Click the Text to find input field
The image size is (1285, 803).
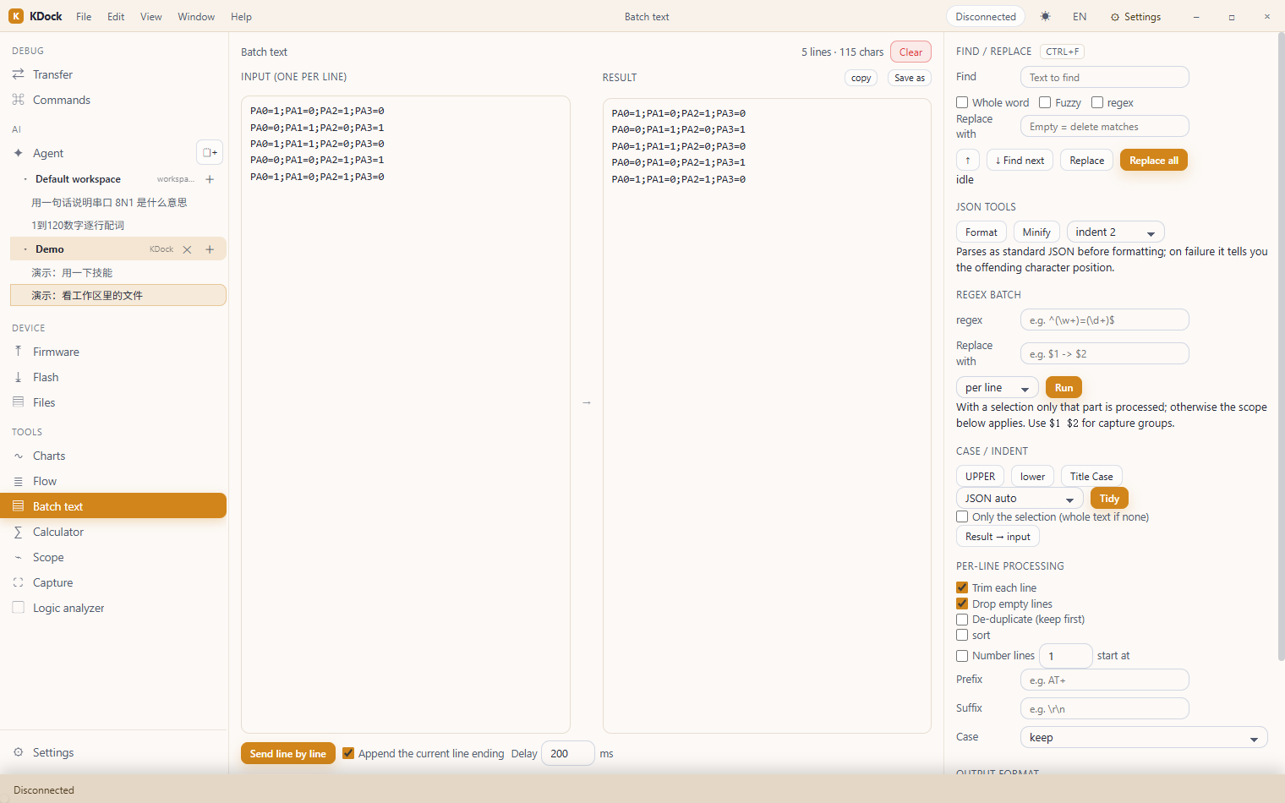pos(1104,77)
